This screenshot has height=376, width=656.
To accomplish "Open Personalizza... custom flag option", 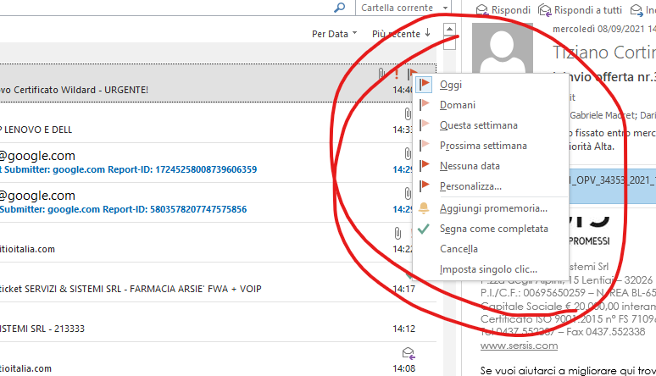I will click(470, 186).
